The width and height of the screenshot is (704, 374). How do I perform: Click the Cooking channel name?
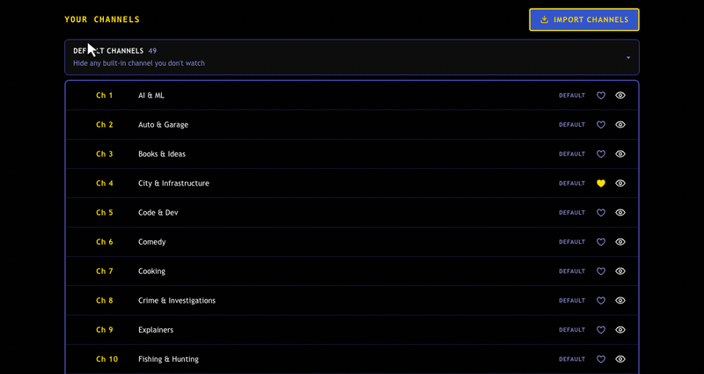point(151,271)
